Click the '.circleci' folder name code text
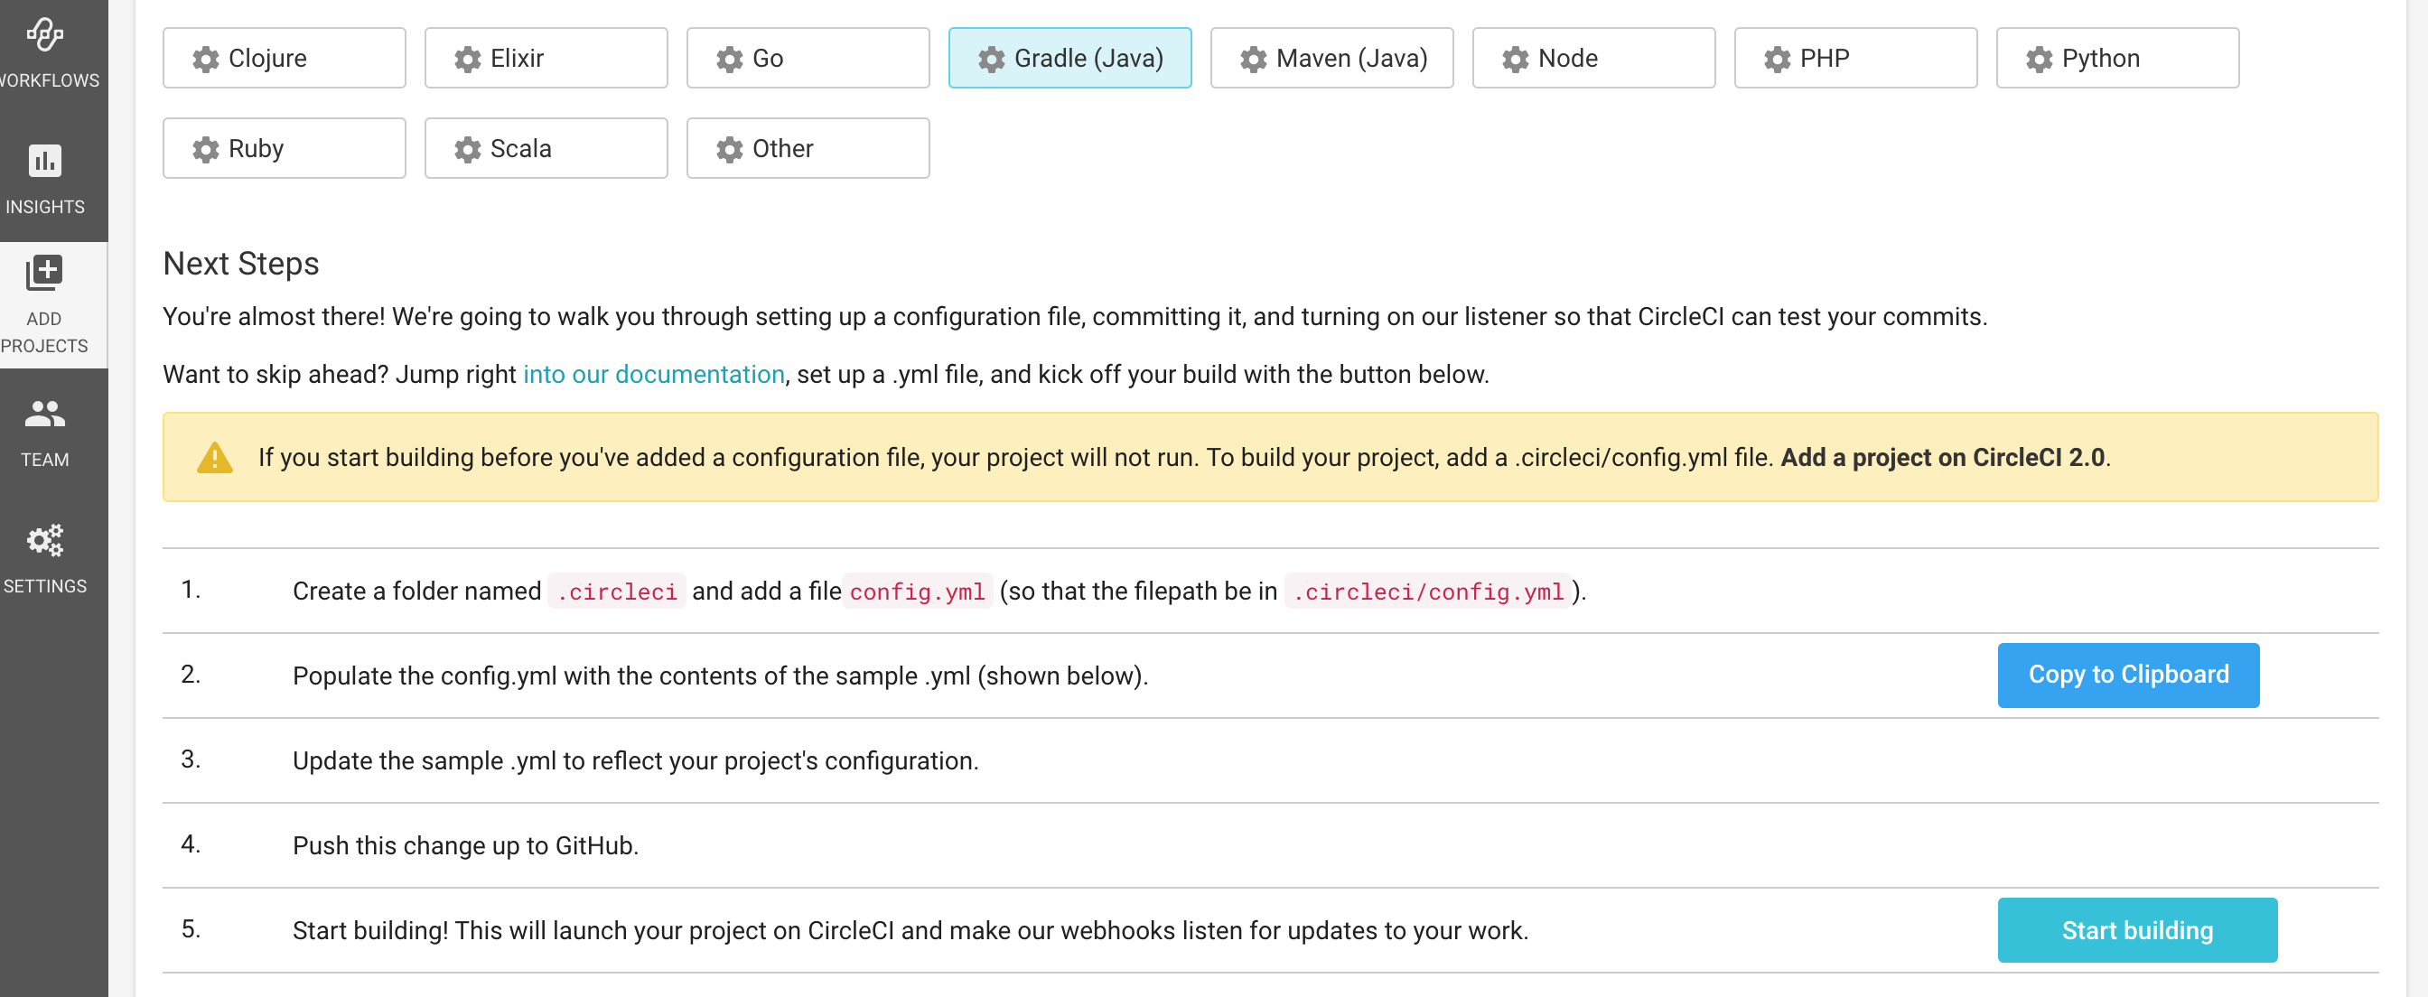The height and width of the screenshot is (997, 2428). (616, 592)
